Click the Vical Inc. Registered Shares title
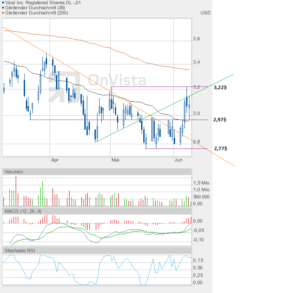The image size is (287, 293). [x=43, y=3]
